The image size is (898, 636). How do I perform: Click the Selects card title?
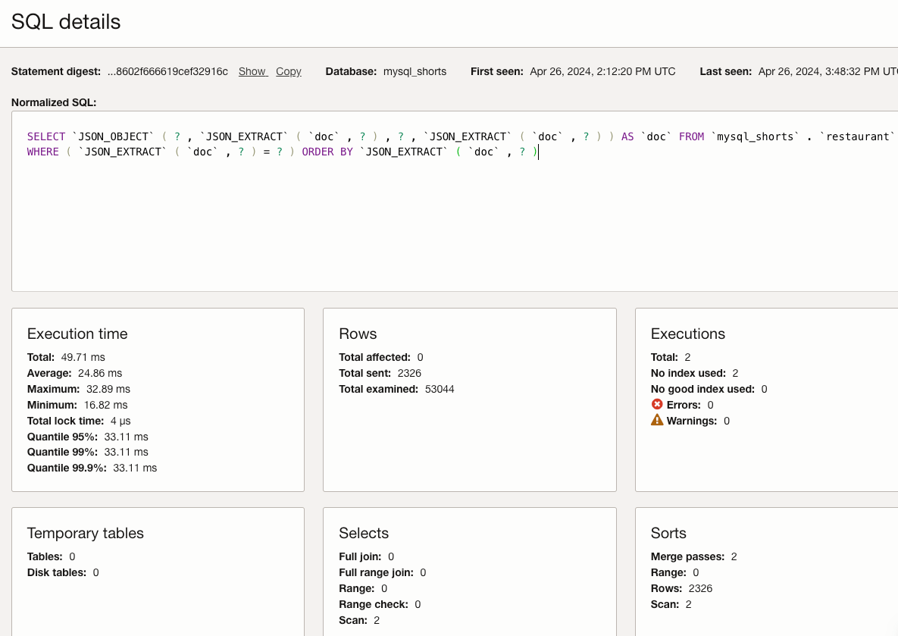pyautogui.click(x=364, y=533)
